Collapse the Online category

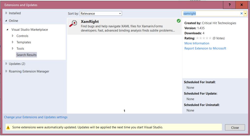tap(6, 21)
